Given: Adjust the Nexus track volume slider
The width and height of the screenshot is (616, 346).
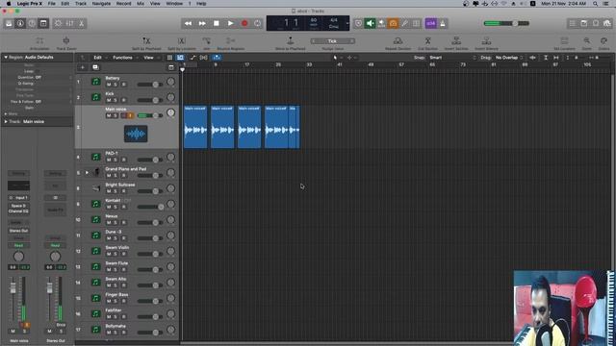Looking at the screenshot, I should pos(150,222).
